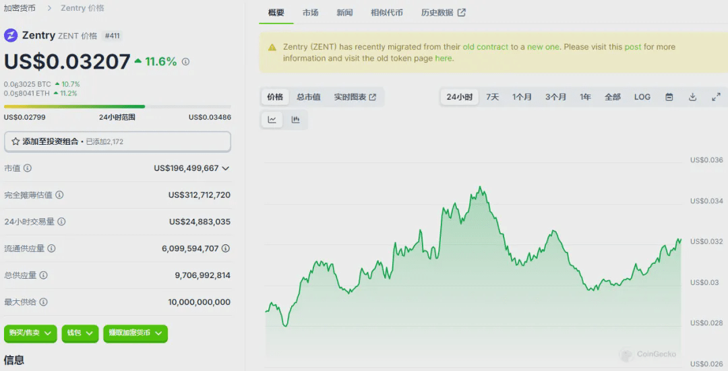Click warning triangle icon in migration notice
This screenshot has height=371, width=728.
(x=272, y=47)
